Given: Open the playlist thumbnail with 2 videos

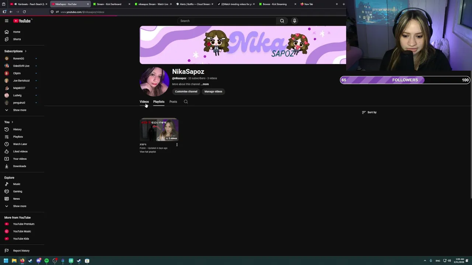Looking at the screenshot, I should [159, 130].
